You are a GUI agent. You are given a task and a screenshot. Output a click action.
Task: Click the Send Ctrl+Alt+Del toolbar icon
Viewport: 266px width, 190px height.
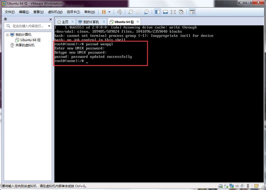[x=119, y=12]
